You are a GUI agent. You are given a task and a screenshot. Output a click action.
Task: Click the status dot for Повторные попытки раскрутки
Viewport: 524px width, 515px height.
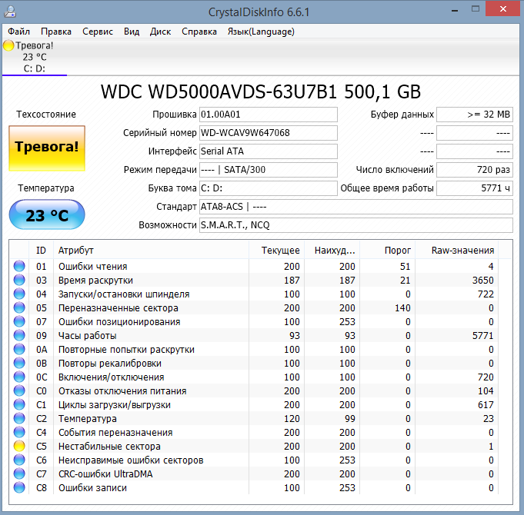click(19, 349)
